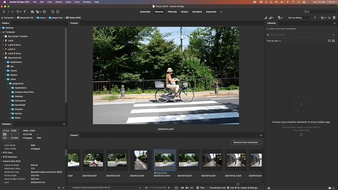Open the Tools menu
Viewport: 338px width, 190px height.
77,2
